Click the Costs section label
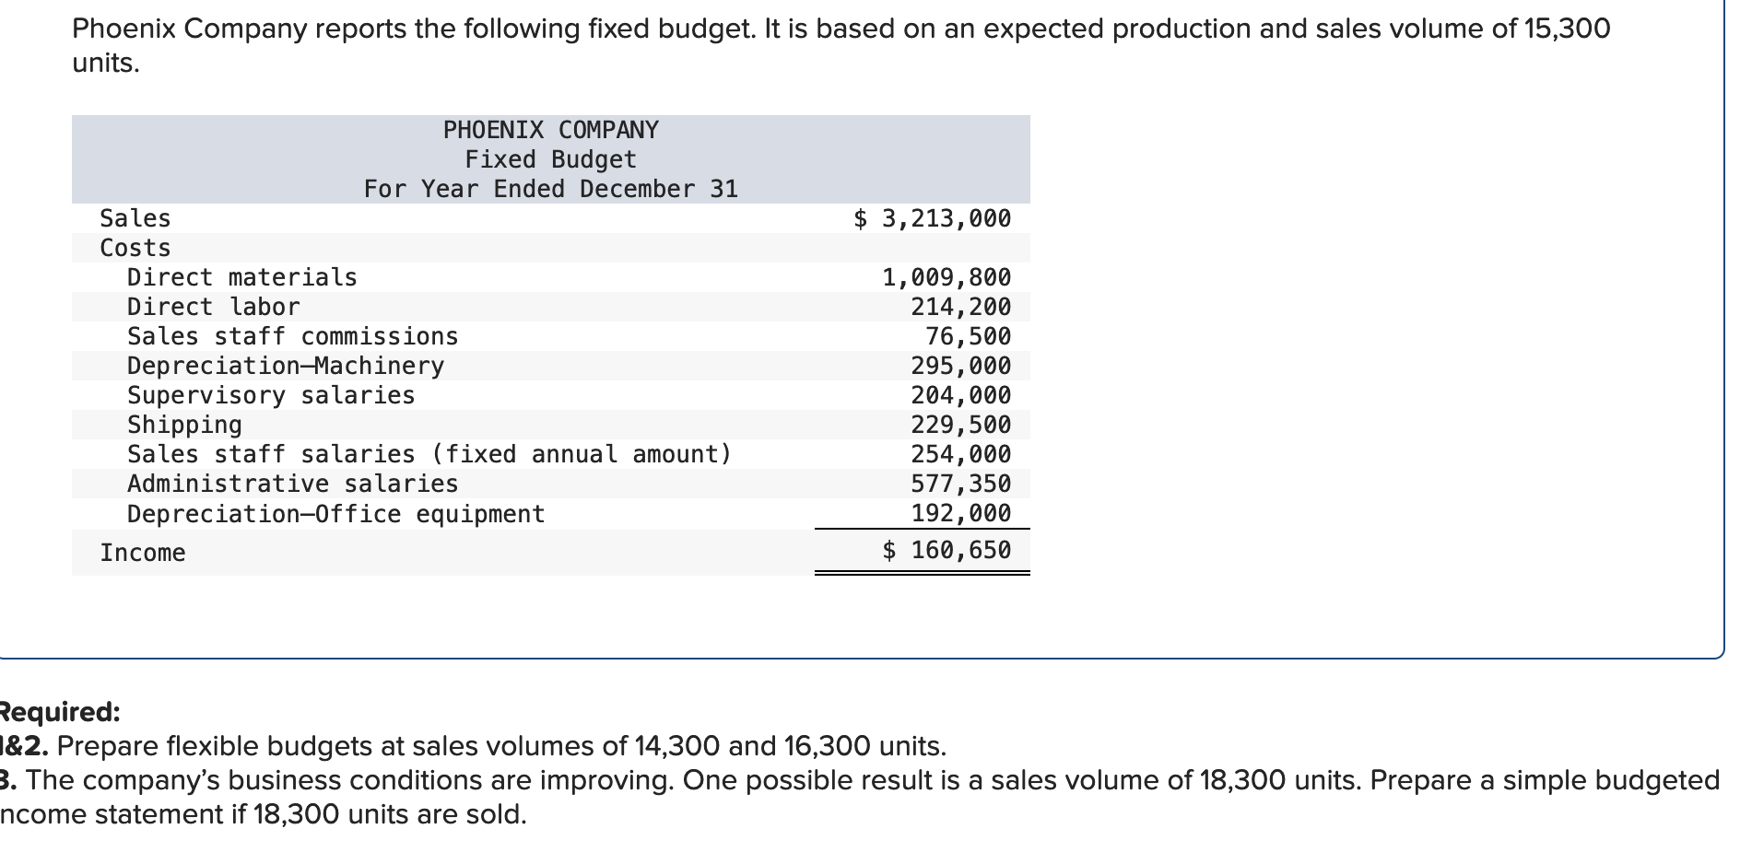 coord(135,248)
